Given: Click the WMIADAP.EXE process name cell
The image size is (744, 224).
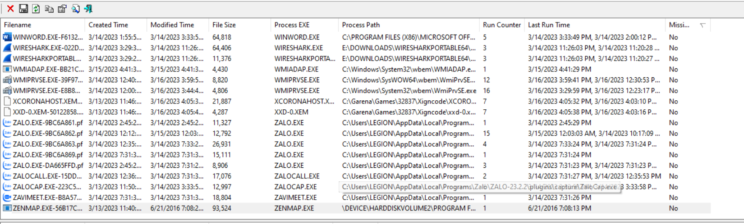Looking at the screenshot, I should click(296, 69).
